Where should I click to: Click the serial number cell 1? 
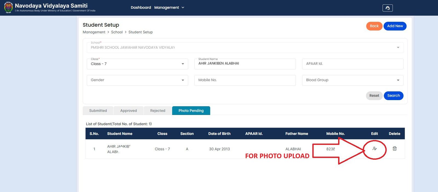tap(94, 149)
